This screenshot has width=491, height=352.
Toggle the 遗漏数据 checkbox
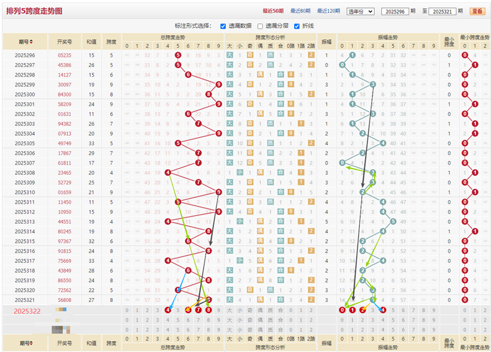(223, 26)
